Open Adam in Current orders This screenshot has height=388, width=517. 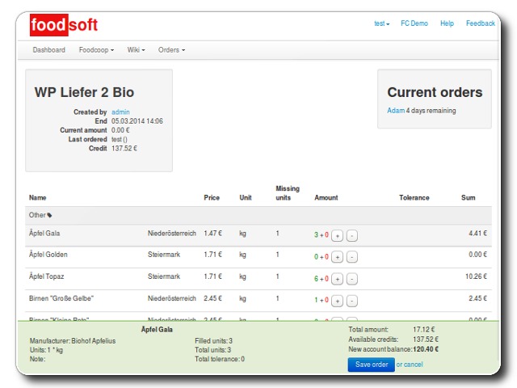395,111
